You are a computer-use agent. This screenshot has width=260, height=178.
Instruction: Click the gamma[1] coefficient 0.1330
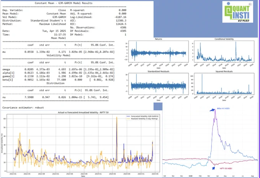(x=29, y=76)
